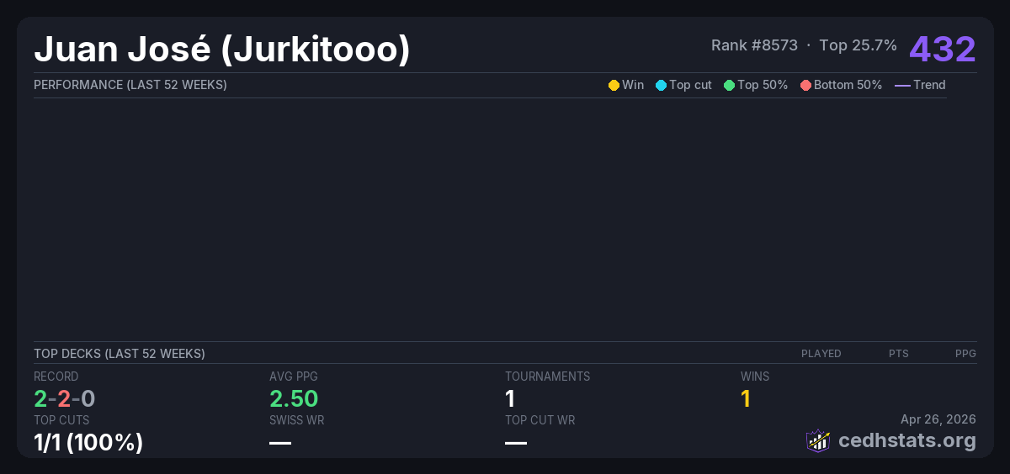Click the Rank #8573 text
1010x474 pixels.
click(754, 45)
